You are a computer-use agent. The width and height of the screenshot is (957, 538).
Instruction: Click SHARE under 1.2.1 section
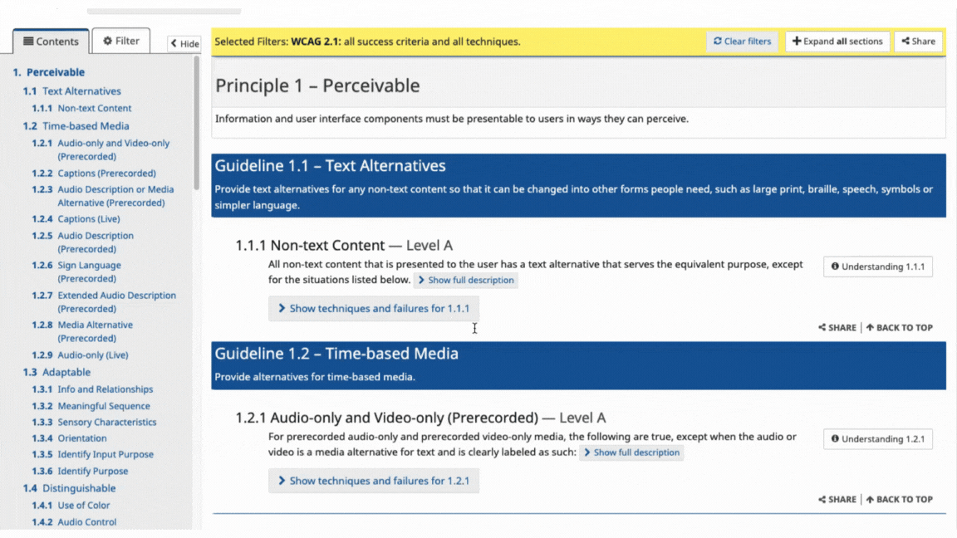(x=837, y=500)
